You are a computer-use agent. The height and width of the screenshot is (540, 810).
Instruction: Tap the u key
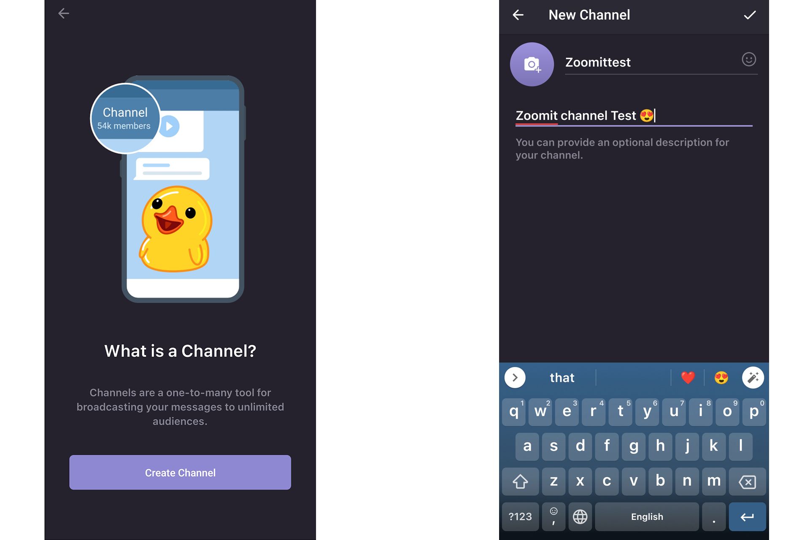coord(674,412)
